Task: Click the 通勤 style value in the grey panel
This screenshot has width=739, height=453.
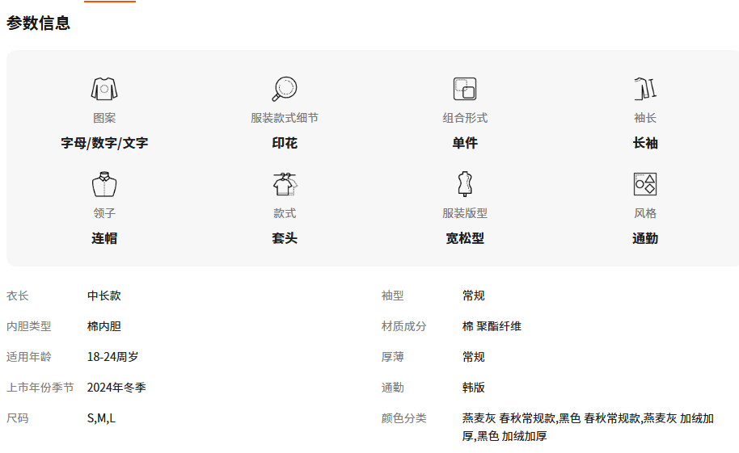Action: [x=645, y=238]
